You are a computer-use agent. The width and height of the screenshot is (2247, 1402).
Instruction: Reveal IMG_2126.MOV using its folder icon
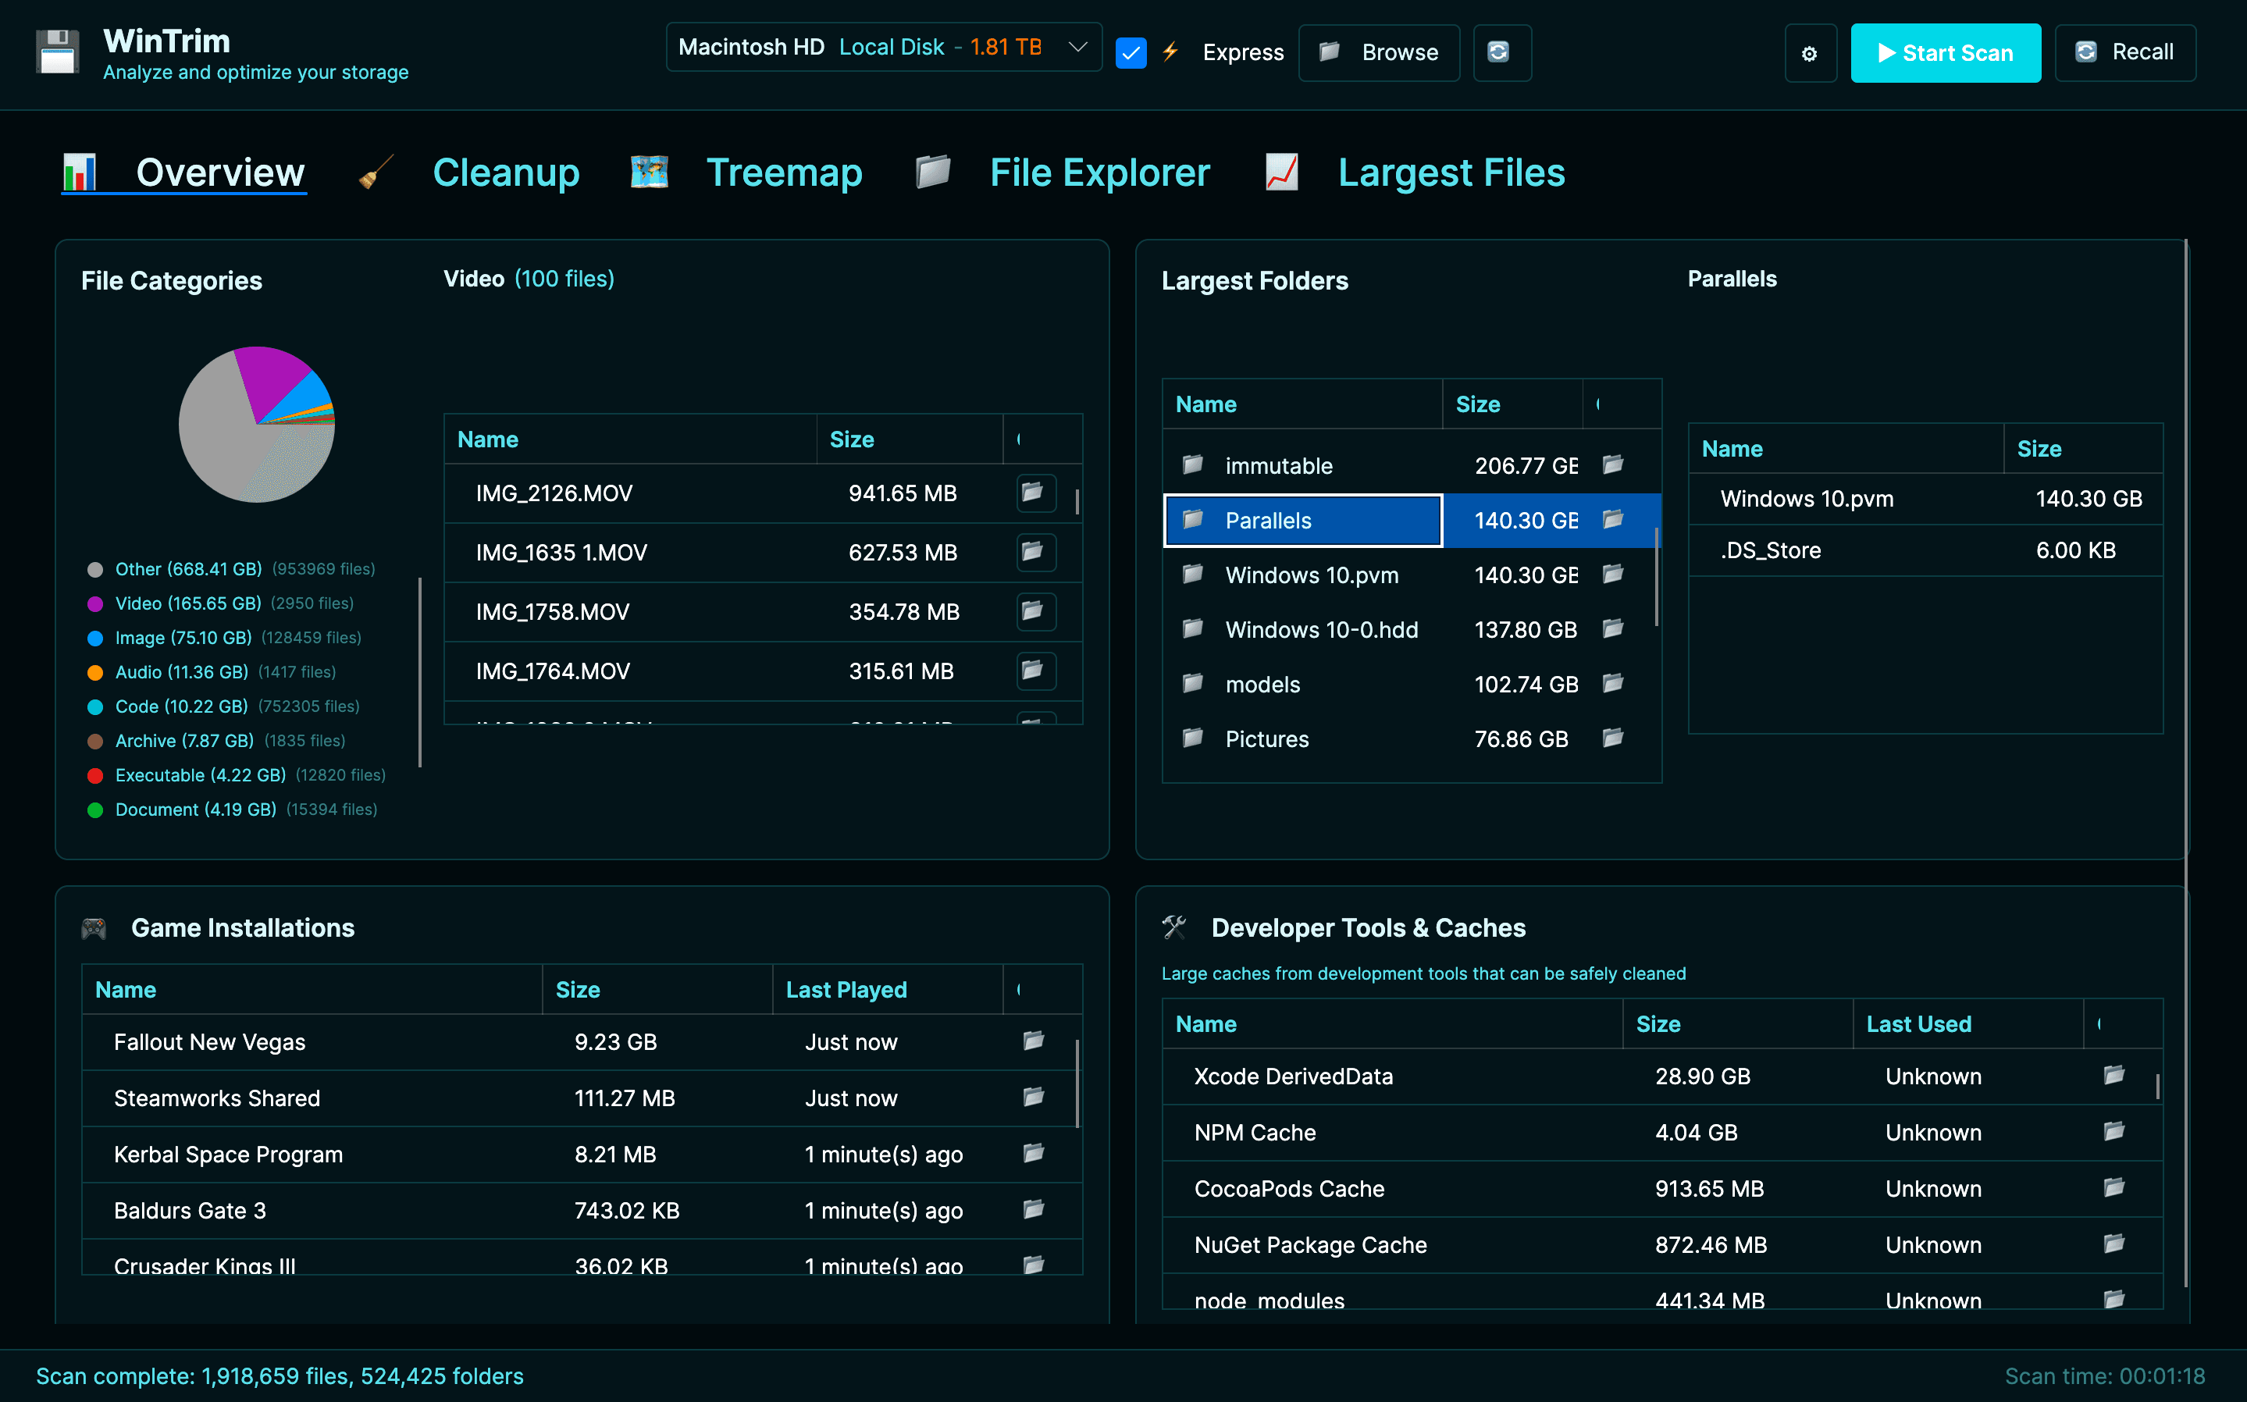[1035, 493]
